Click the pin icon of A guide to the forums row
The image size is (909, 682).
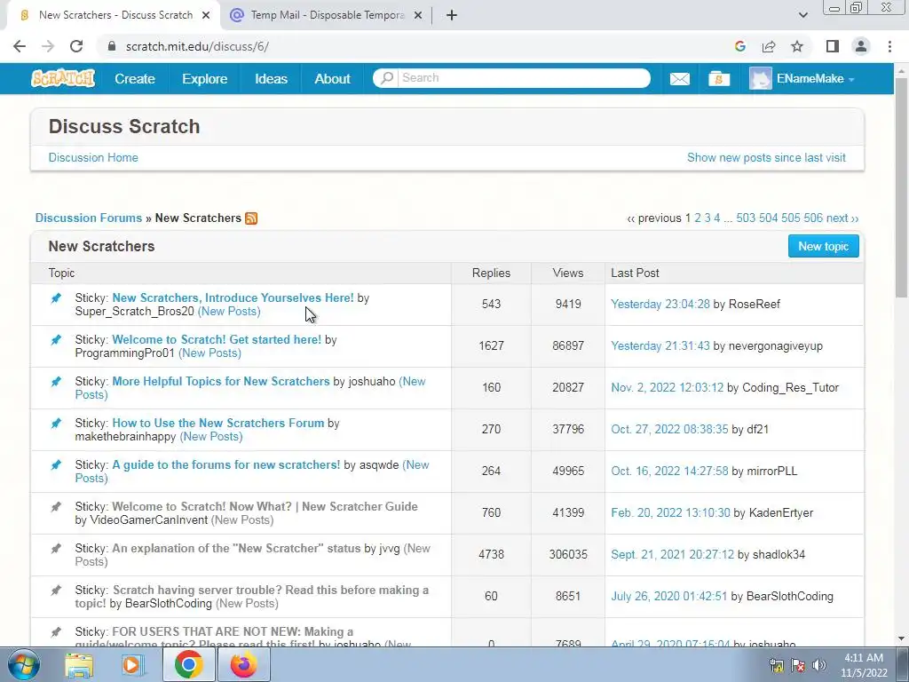click(56, 465)
